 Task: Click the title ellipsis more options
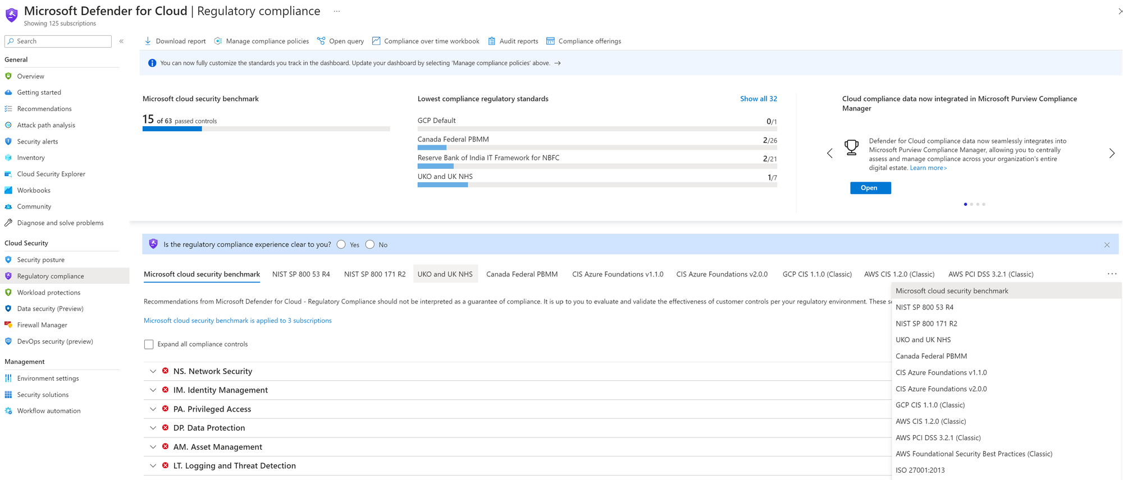(x=336, y=11)
